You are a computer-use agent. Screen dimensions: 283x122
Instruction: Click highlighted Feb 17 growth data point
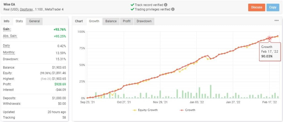pos(270,38)
